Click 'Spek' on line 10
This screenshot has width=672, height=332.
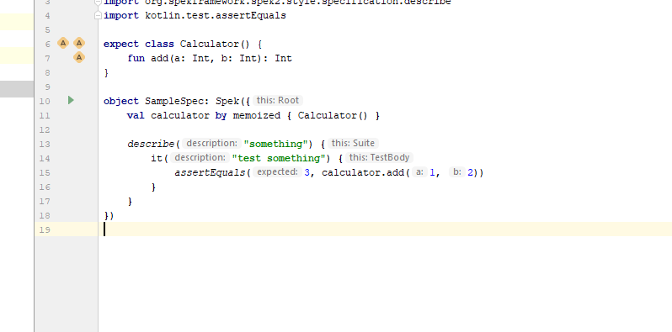(227, 101)
